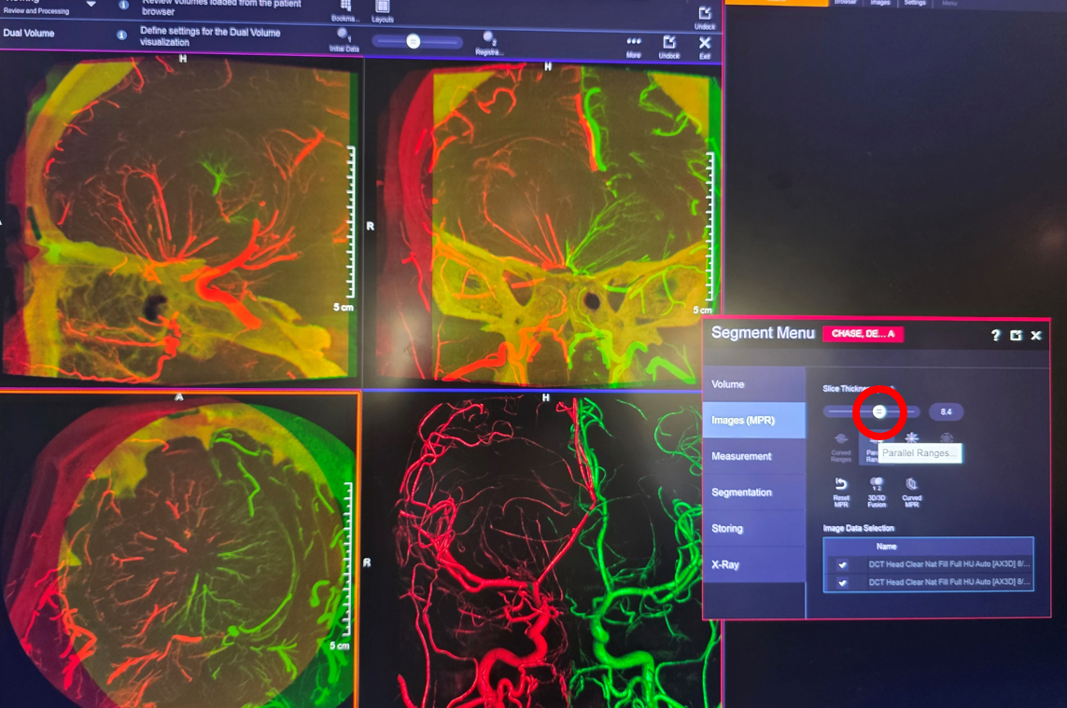Select the Curved MPR tool
The height and width of the screenshot is (708, 1067).
click(x=912, y=486)
